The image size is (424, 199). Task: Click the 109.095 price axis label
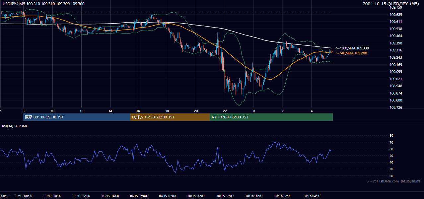pos(396,72)
